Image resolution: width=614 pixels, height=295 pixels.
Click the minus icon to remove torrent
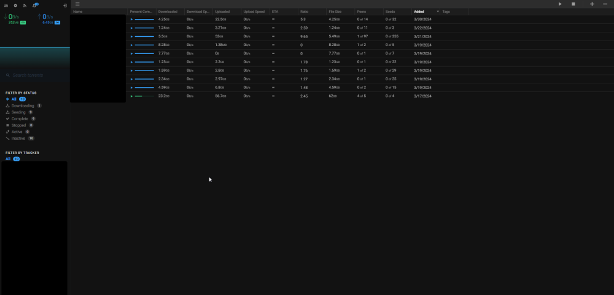605,4
